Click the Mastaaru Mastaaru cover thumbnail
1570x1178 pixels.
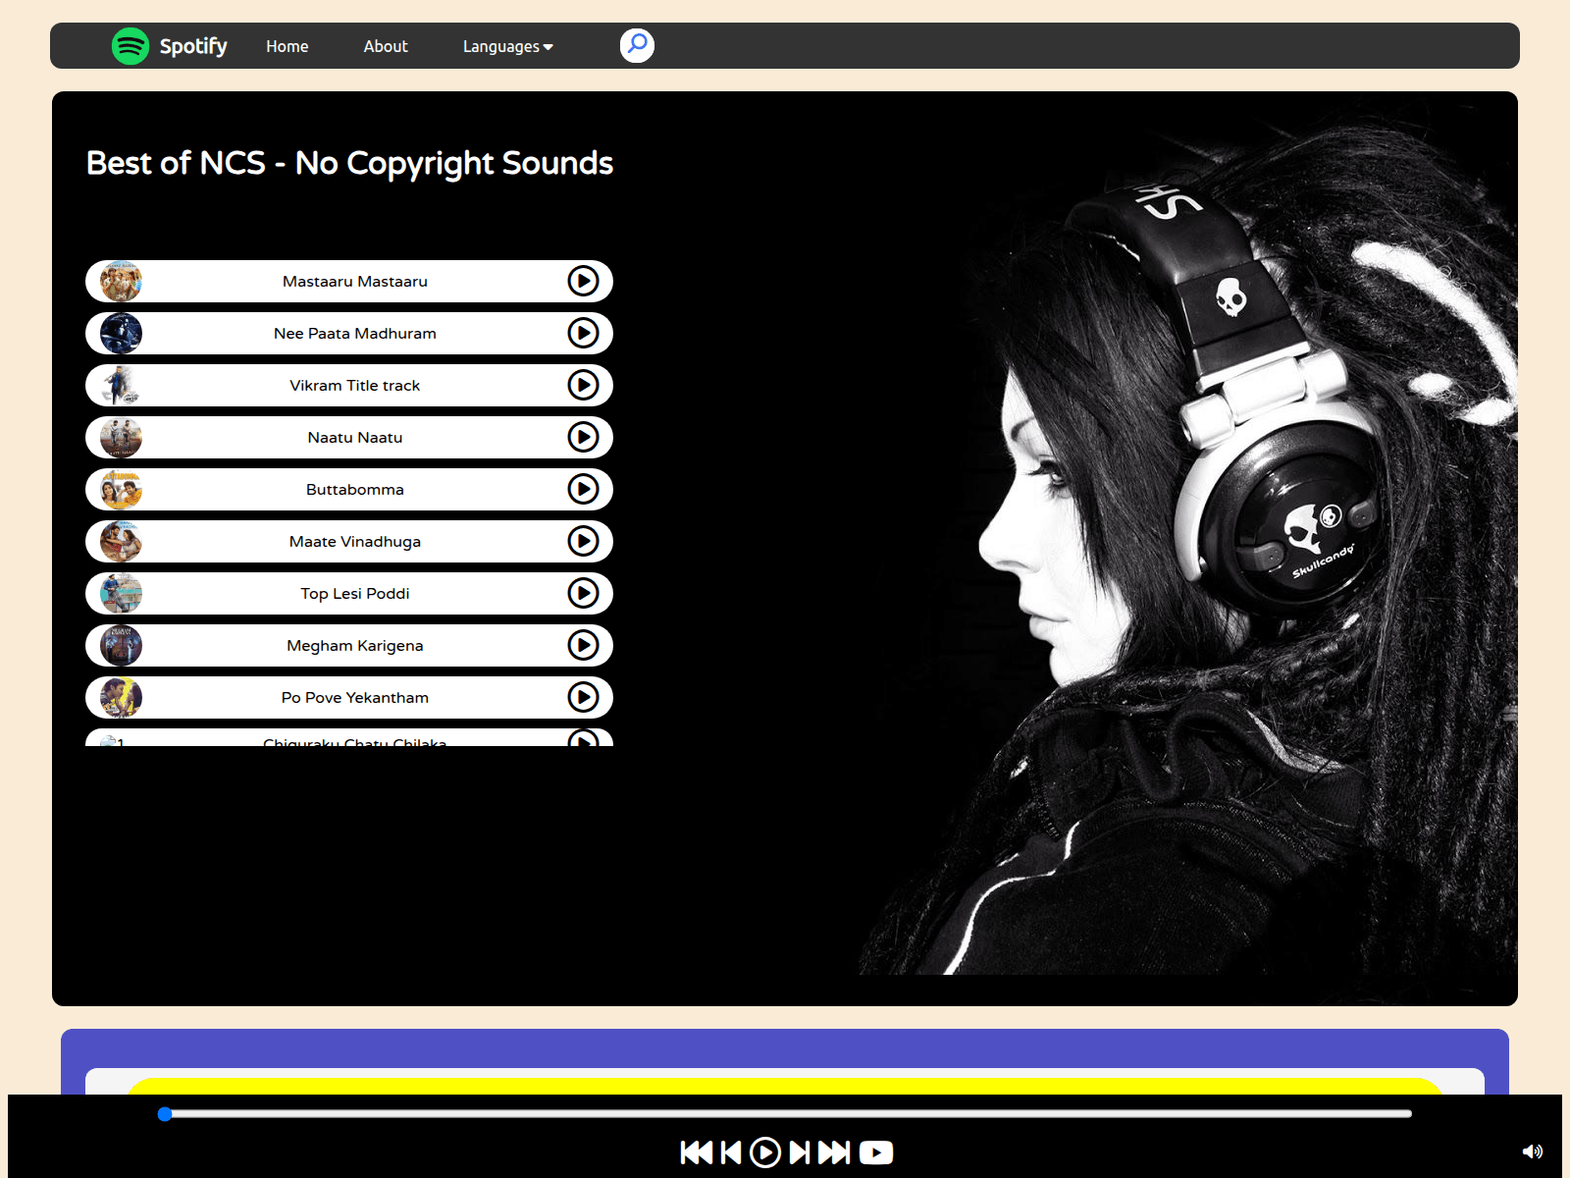[121, 281]
